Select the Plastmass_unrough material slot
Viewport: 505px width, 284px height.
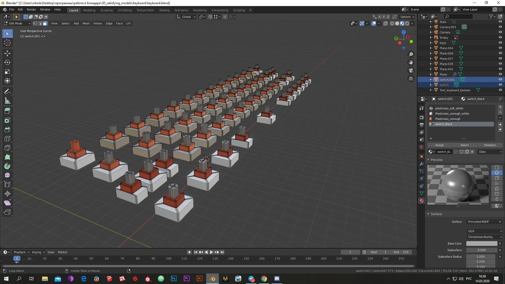461,119
